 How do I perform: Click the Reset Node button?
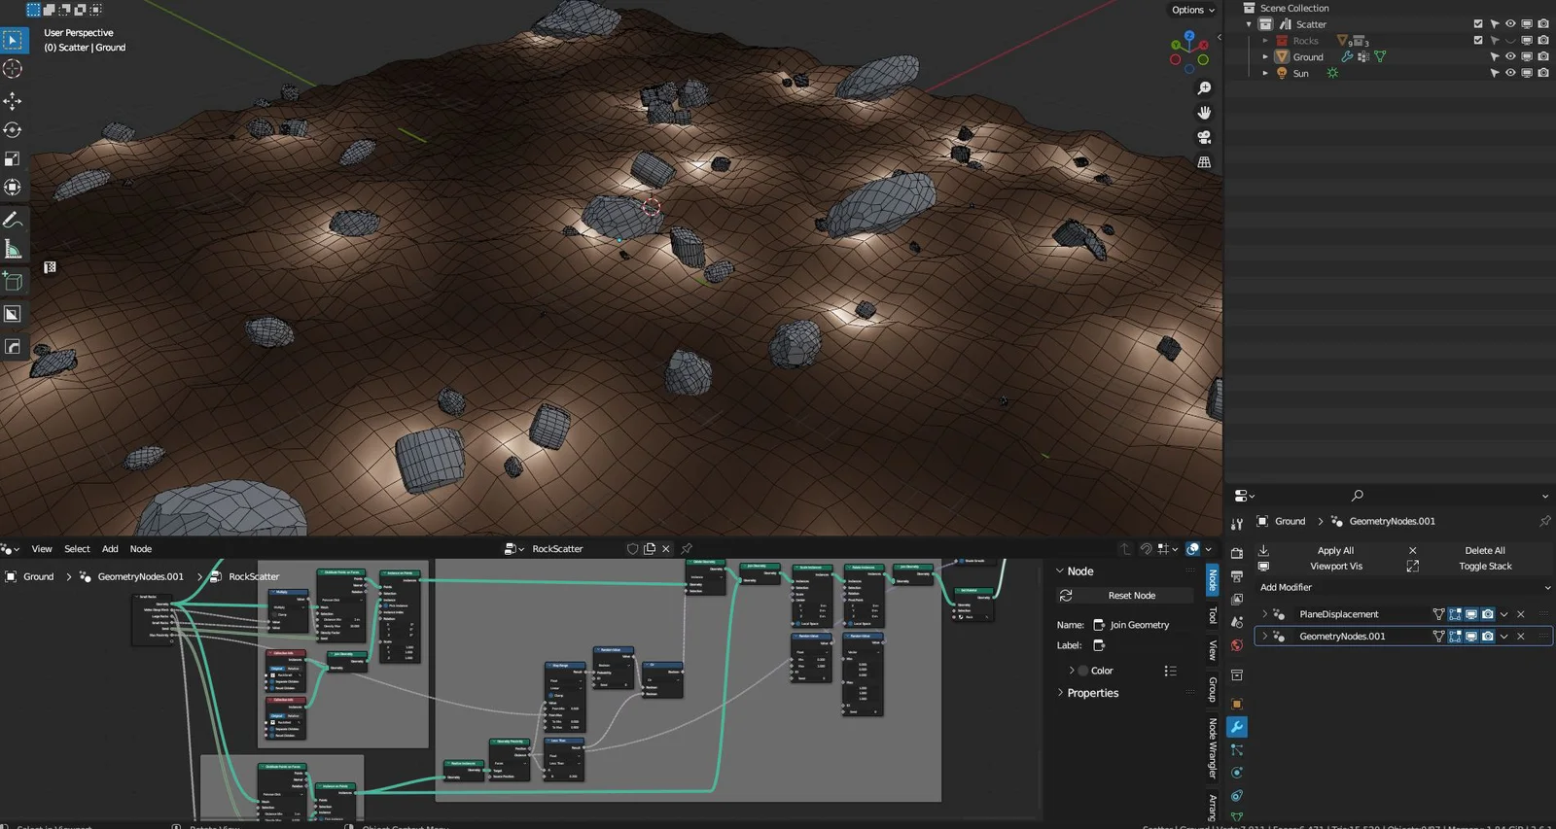(1131, 596)
